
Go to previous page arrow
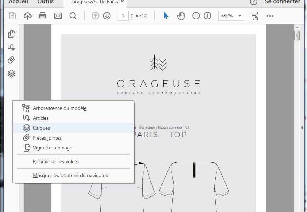(x=96, y=16)
